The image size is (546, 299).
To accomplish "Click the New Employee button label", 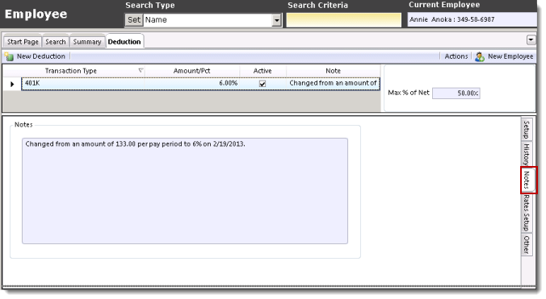I will (x=510, y=56).
